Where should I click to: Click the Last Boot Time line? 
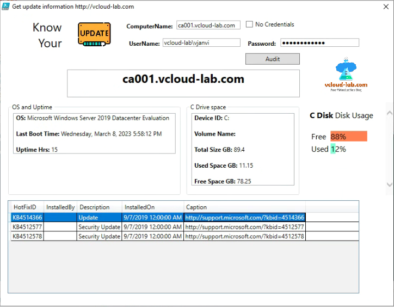click(89, 134)
